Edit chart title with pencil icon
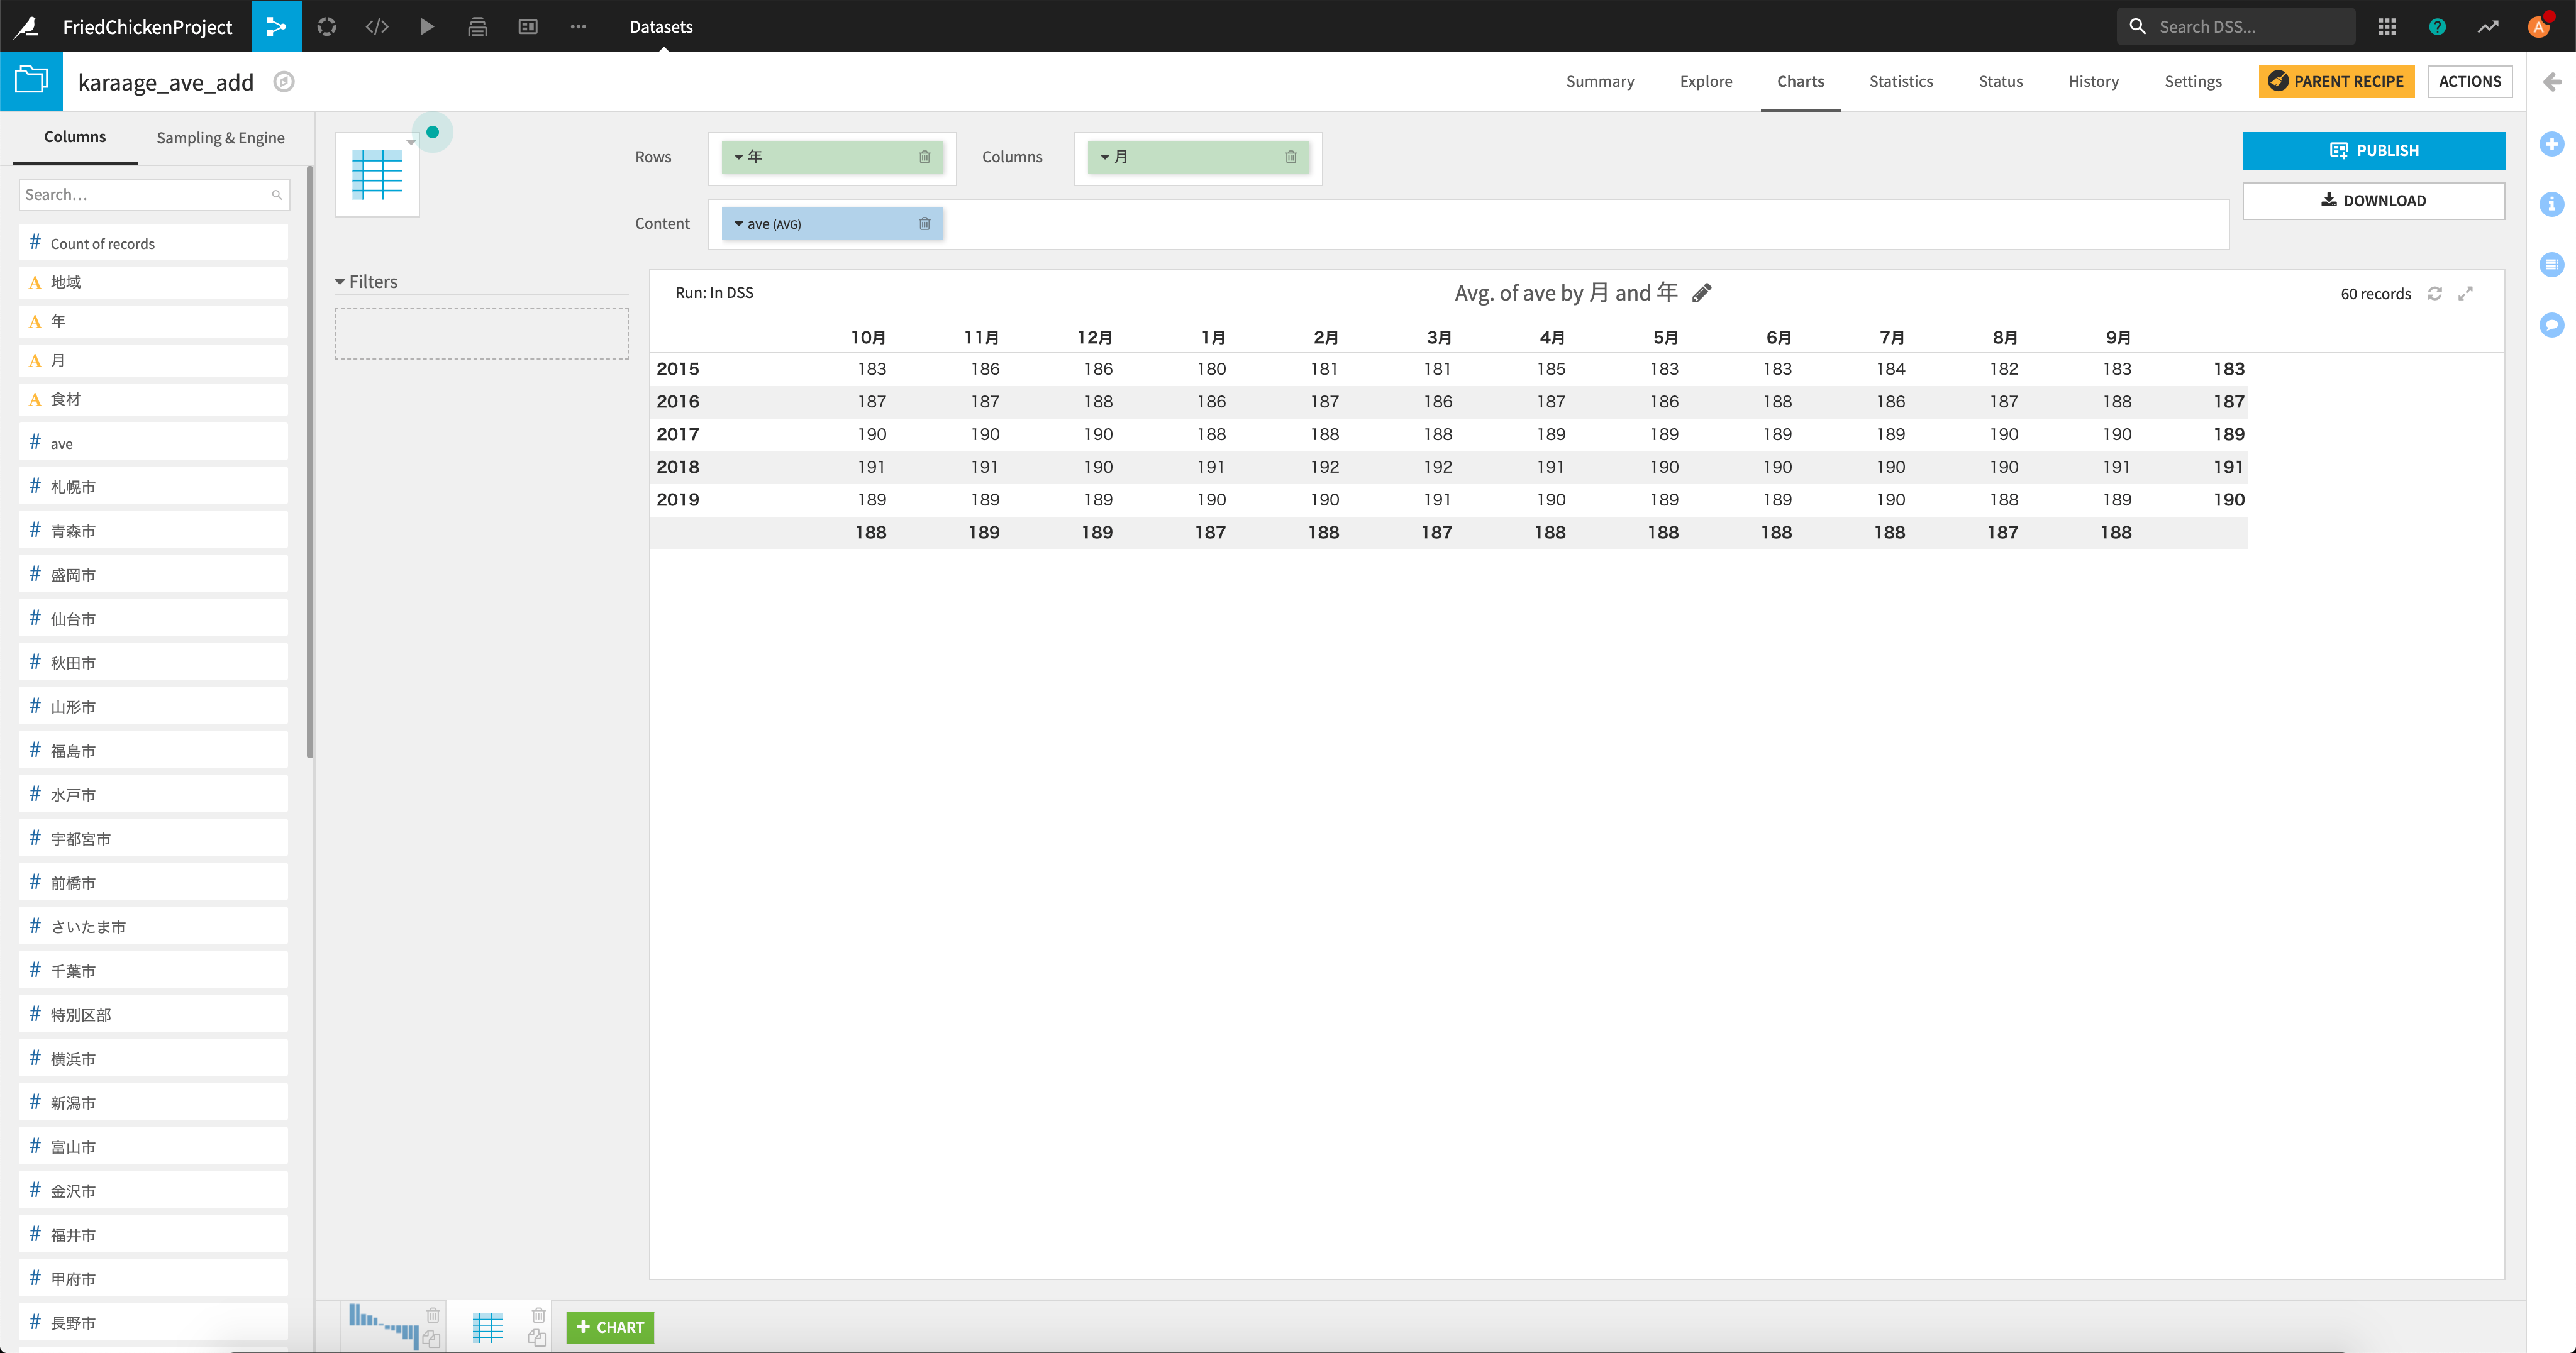 tap(1701, 293)
